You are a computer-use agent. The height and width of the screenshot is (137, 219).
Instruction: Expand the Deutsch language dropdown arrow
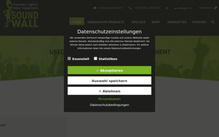tap(190, 8)
